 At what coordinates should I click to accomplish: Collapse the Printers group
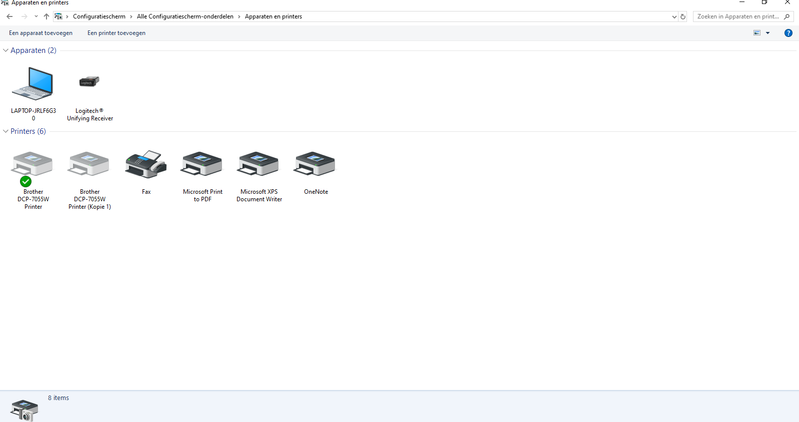coord(5,131)
